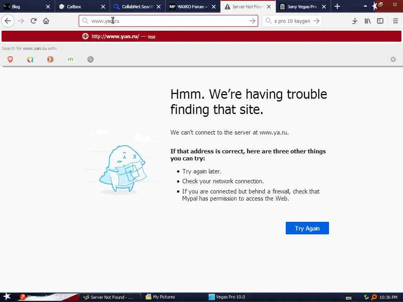The image size is (403, 302).
Task: Close the Catbox tab
Action: (103, 7)
